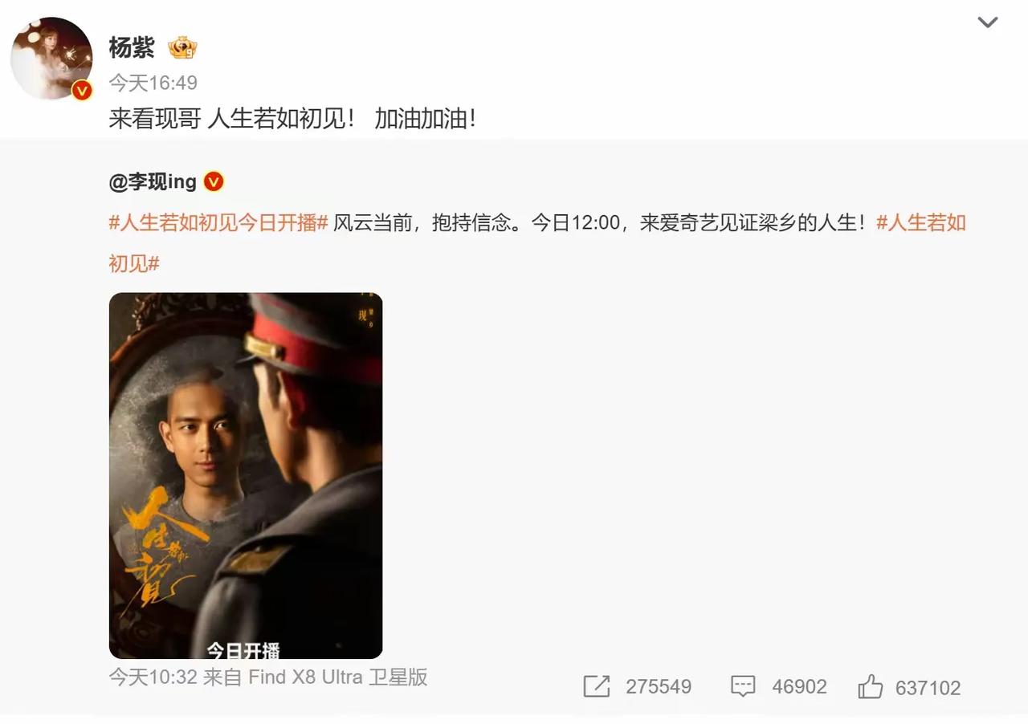
Task: Open the comments count 46902
Action: tap(799, 688)
